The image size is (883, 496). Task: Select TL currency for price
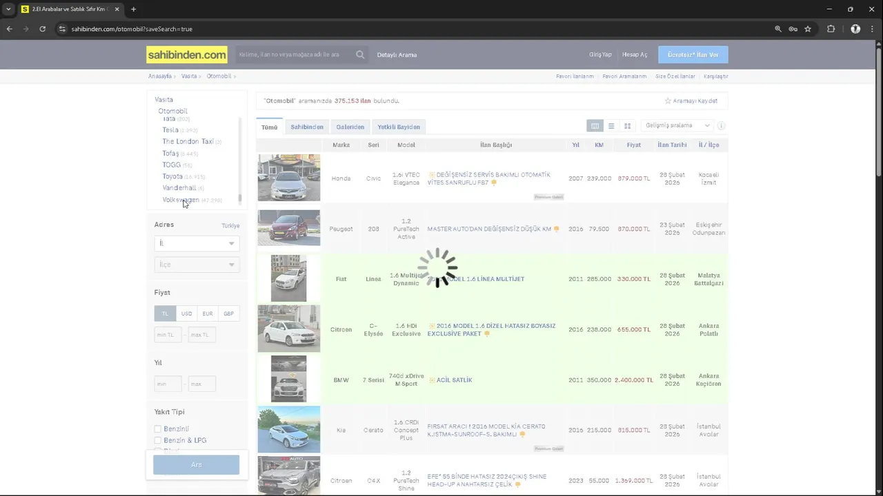(165, 313)
